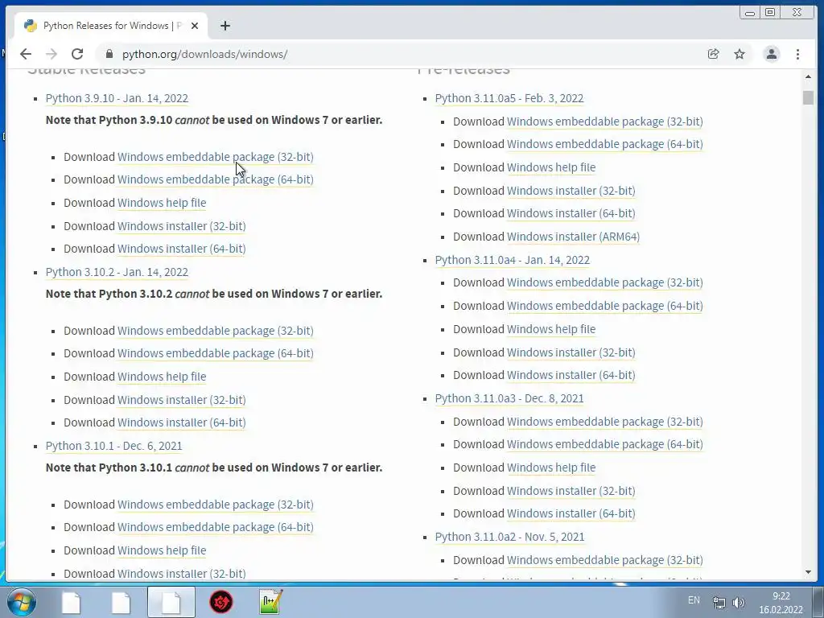Open the share page icon
Image resolution: width=824 pixels, height=618 pixels.
click(x=713, y=54)
